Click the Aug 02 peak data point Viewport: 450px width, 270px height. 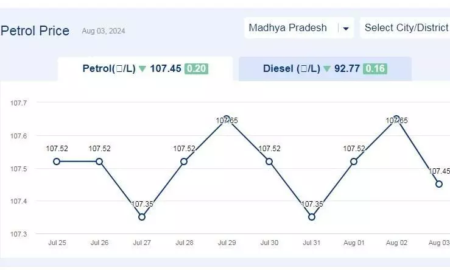click(396, 119)
